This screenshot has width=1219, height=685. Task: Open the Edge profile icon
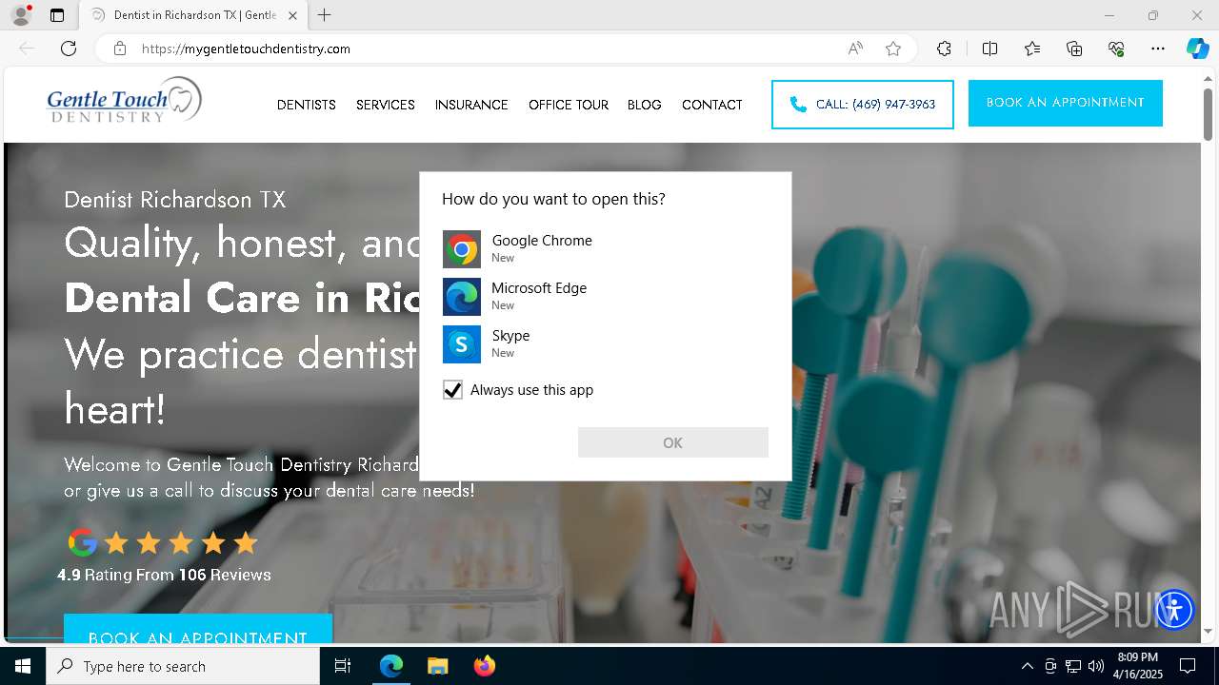click(x=21, y=15)
